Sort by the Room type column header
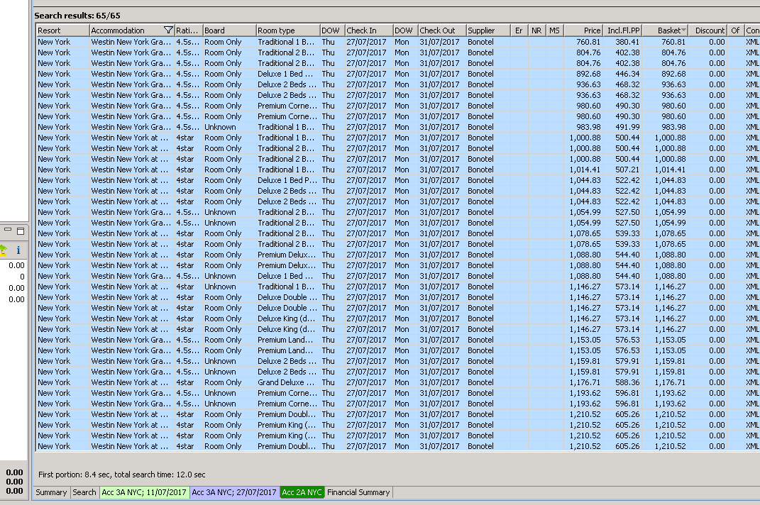The height and width of the screenshot is (505, 760). [x=288, y=30]
